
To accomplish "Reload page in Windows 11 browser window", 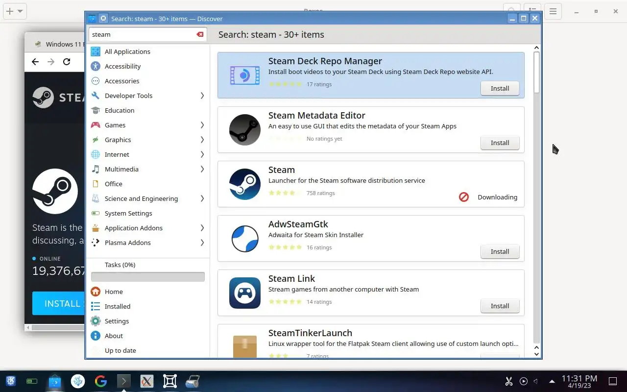I will click(67, 61).
